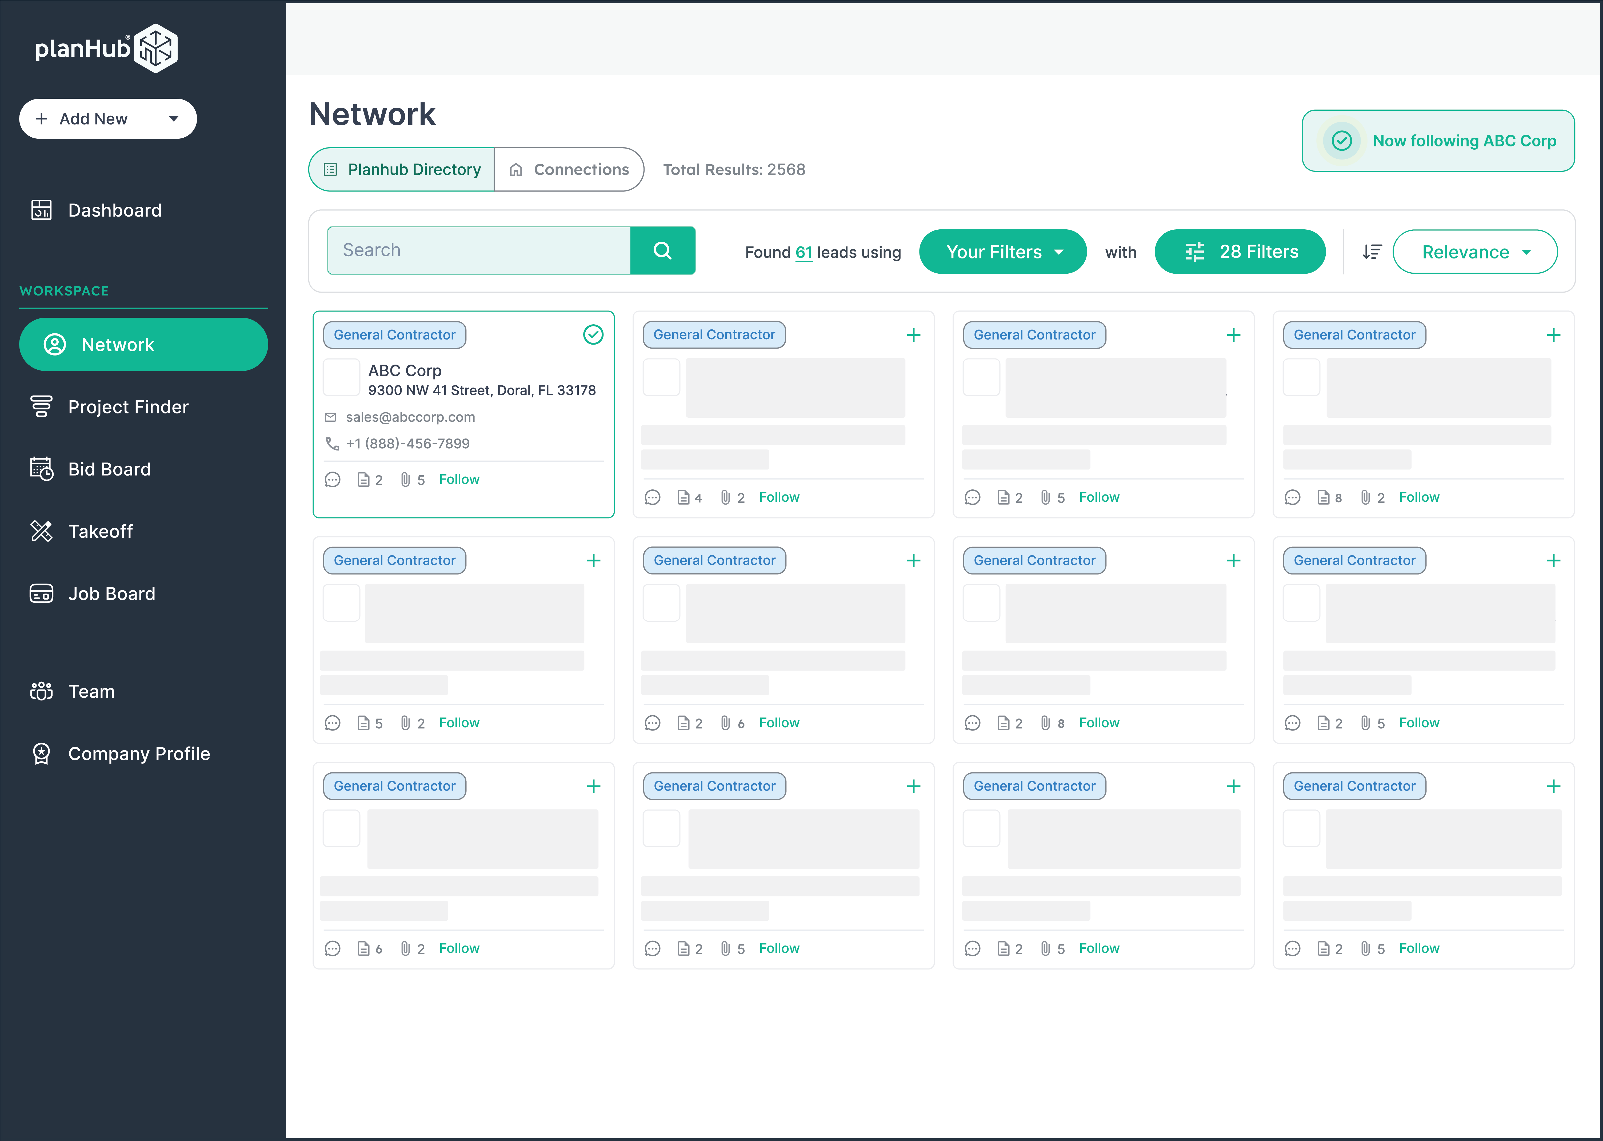Image resolution: width=1603 pixels, height=1141 pixels.
Task: Expand the Relevance sort dropdown
Action: click(1475, 252)
